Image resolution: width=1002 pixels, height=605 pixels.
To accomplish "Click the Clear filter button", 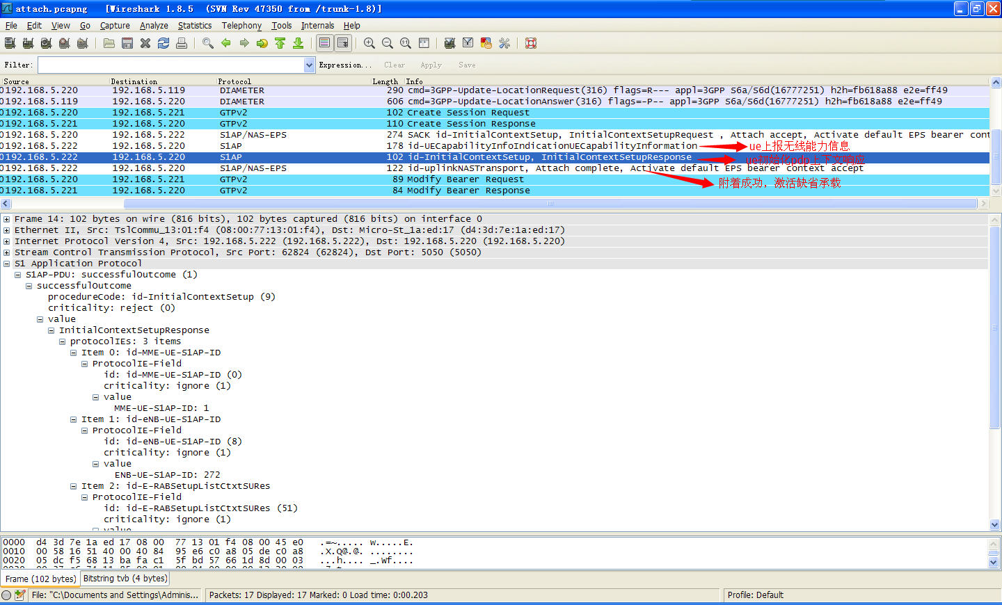I will click(395, 65).
